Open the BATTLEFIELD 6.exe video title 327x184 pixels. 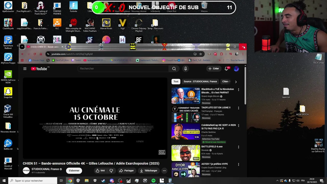coord(212,147)
